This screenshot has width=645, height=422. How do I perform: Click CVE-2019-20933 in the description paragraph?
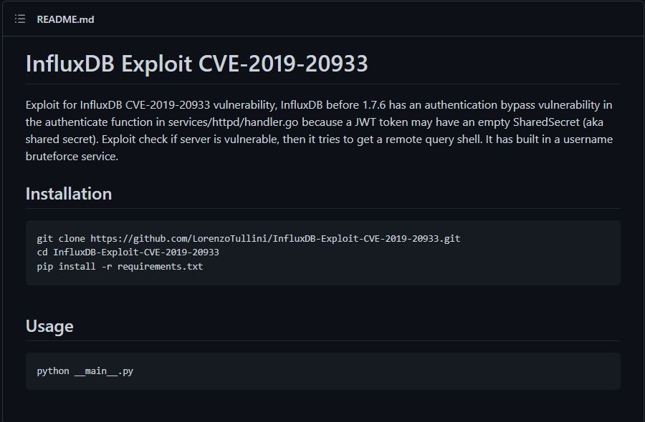click(x=168, y=105)
